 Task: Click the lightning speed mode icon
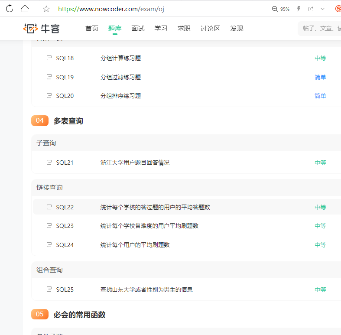click(299, 9)
